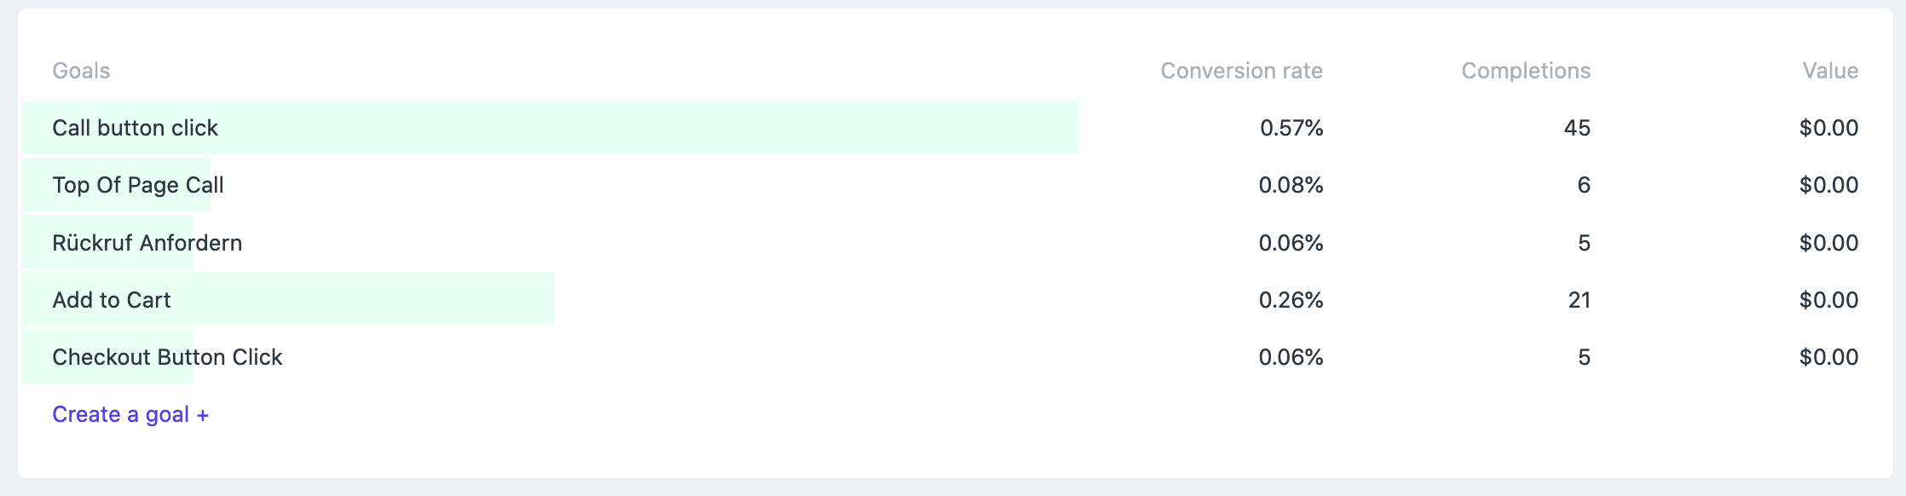This screenshot has width=1906, height=496.
Task: Open the Top Of Page Call goal
Action: (138, 185)
